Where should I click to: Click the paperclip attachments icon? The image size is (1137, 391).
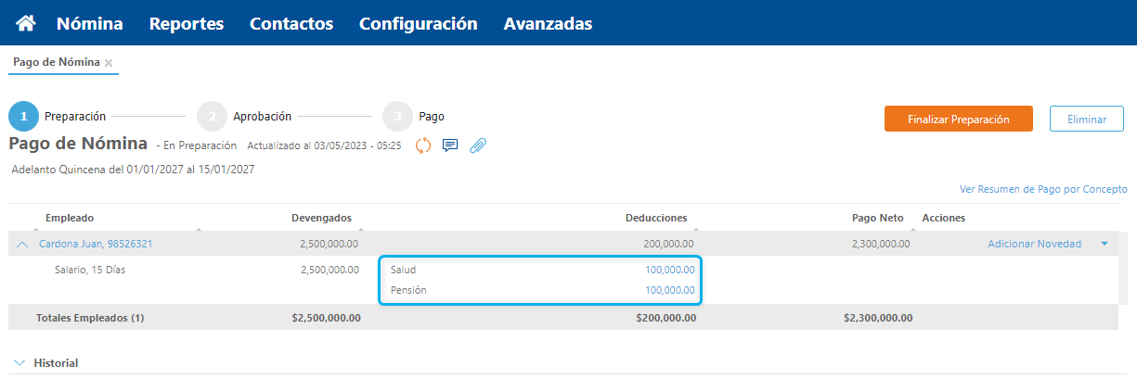[x=478, y=145]
